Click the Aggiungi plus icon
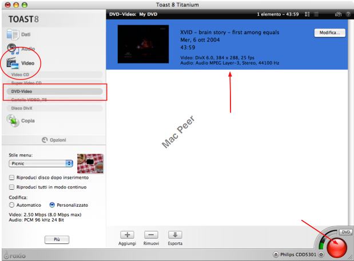 coord(128,235)
